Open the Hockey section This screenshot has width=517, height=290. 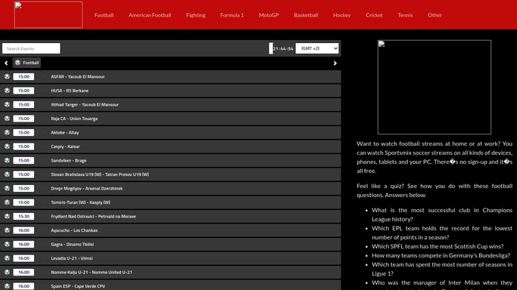coord(342,15)
